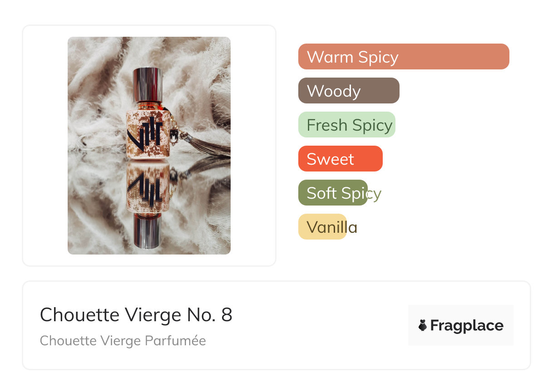The image size is (553, 392).
Task: Click the mirrored reflection of the bottle logo
Action: (x=144, y=189)
